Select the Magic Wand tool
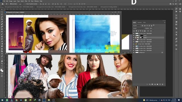 [x=2, y=17]
